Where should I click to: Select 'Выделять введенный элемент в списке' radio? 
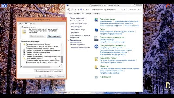click(27, 48)
